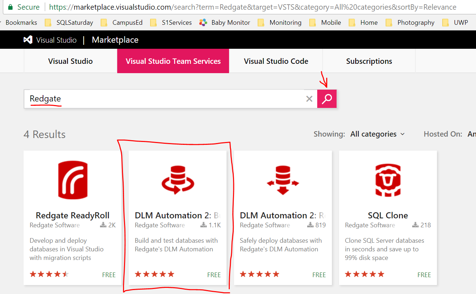476x294 pixels.
Task: Click the download icon beside 1.1K
Action: [204, 225]
